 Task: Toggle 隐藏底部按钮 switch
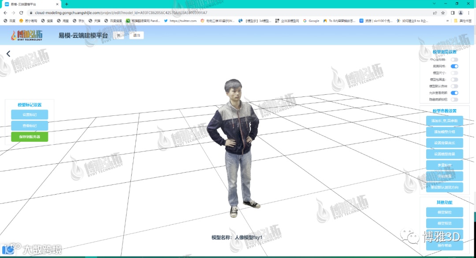(454, 100)
